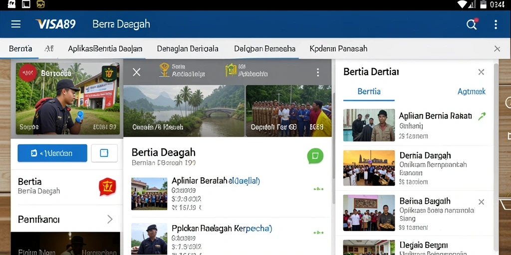Click green dots beside Aplinlar Beratah

[318, 189]
